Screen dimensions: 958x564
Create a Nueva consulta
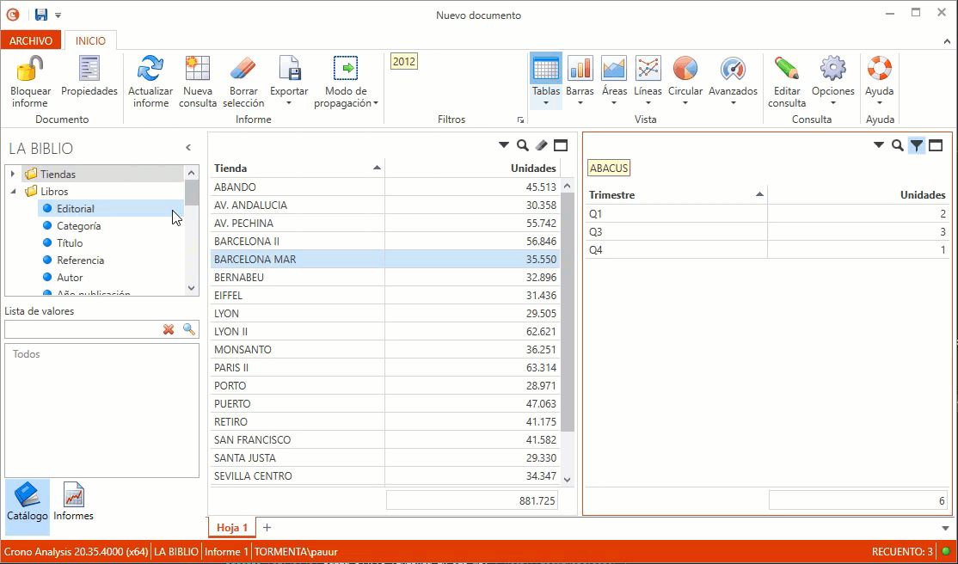198,69
